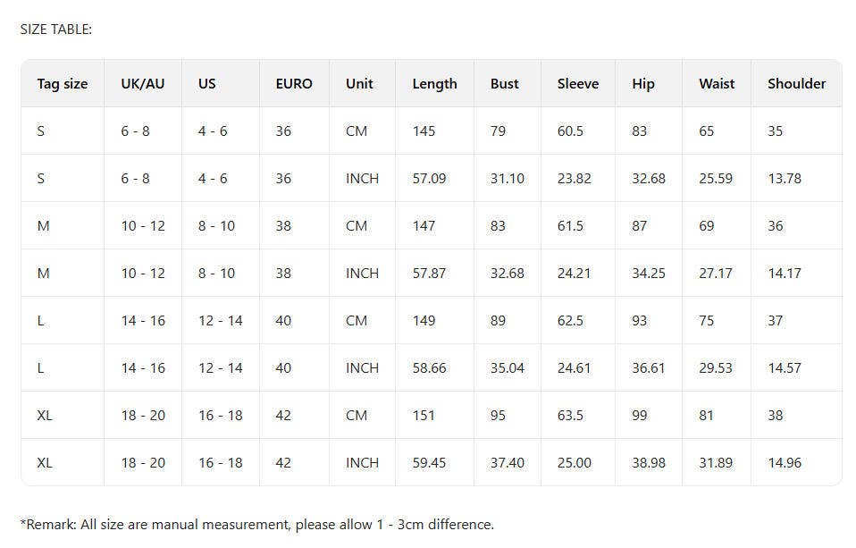856x548 pixels.
Task: Select the Hip column header
Action: 643,84
